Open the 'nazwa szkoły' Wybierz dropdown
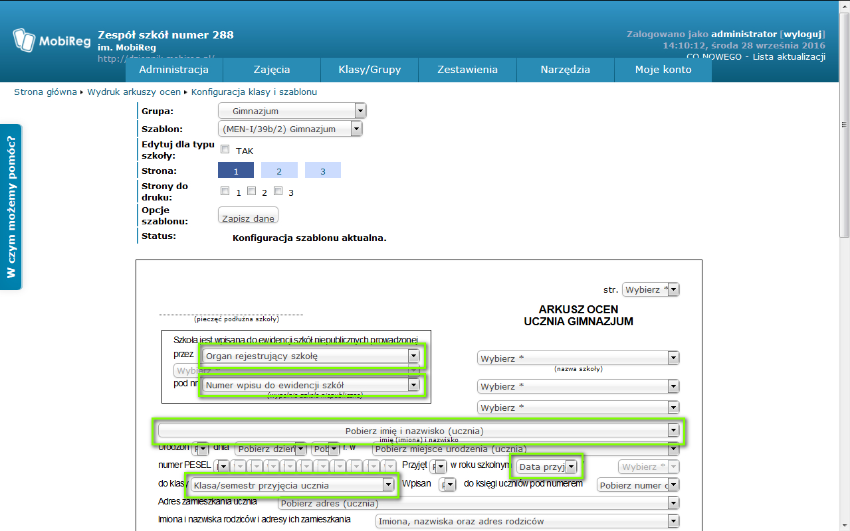Screen dimensions: 850x531 (x=578, y=358)
